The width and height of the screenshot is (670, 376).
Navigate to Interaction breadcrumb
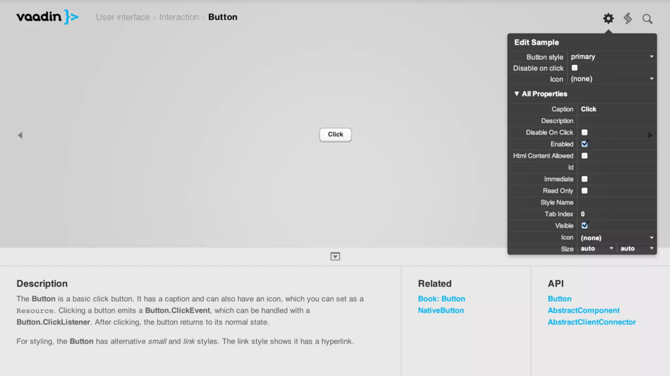(179, 17)
